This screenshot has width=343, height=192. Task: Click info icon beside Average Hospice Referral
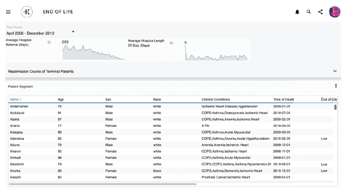click(49, 42)
